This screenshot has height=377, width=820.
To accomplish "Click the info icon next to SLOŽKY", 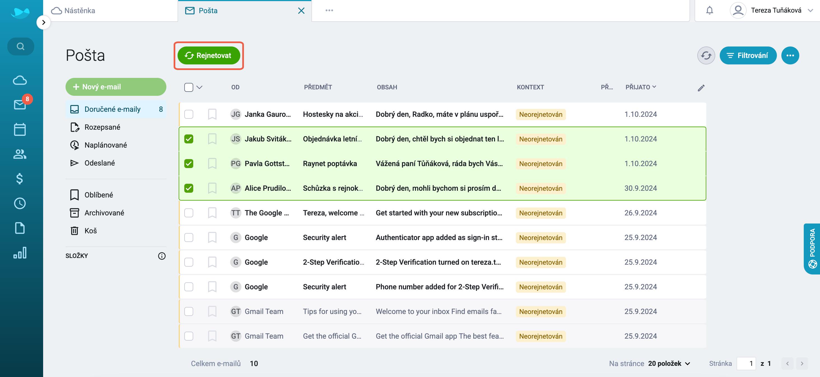I will 162,256.
